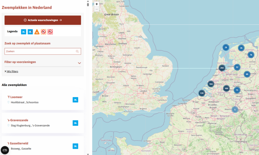Click the orange-bordered no-swimming legend icon
The width and height of the screenshot is (259, 155).
tap(44, 32)
